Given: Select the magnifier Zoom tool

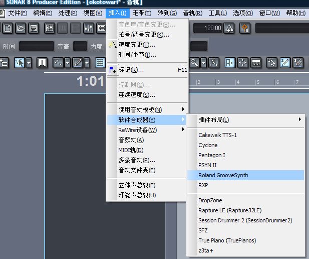Looking at the screenshot, I should tap(194, 63).
